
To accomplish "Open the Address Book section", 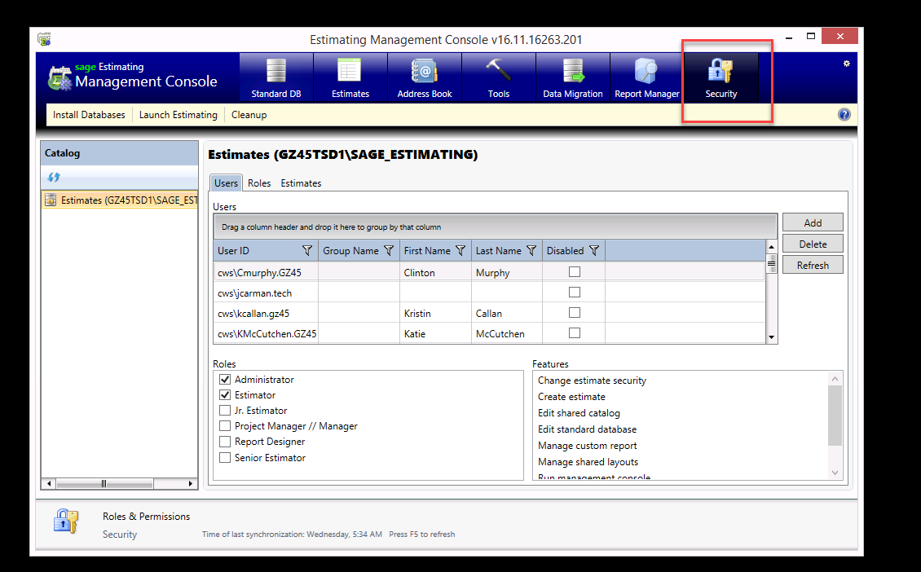I will point(424,77).
